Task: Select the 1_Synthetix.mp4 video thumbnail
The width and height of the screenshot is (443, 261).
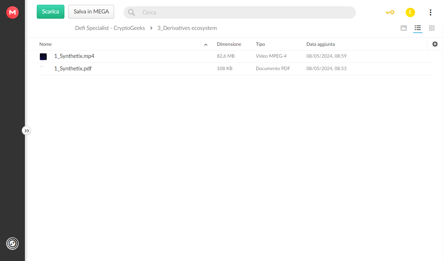Action: [x=43, y=56]
